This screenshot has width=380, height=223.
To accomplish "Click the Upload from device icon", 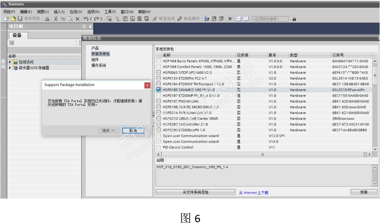I will tap(132, 19).
